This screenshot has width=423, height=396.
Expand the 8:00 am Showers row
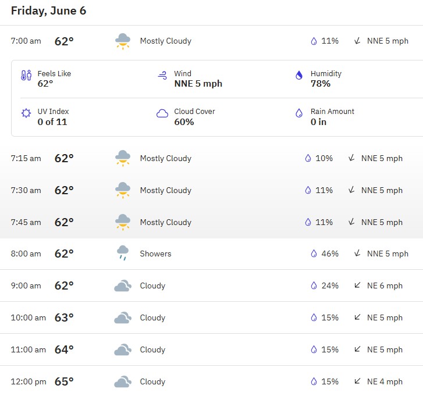click(212, 254)
